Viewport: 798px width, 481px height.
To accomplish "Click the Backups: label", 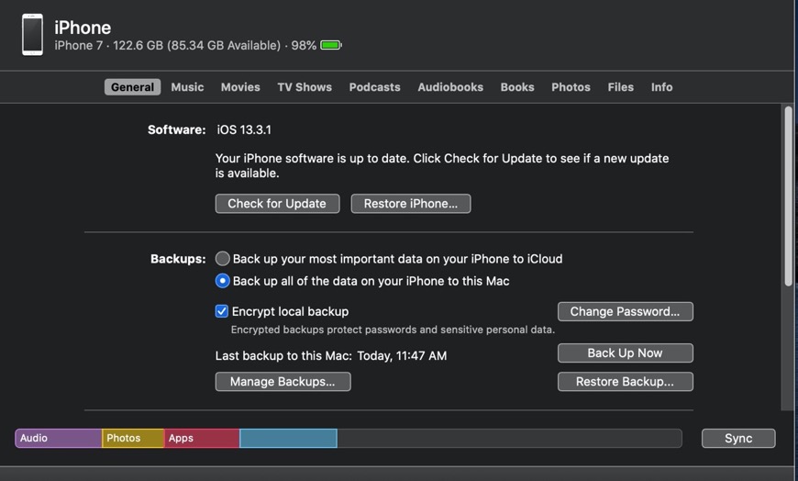I will (x=178, y=259).
